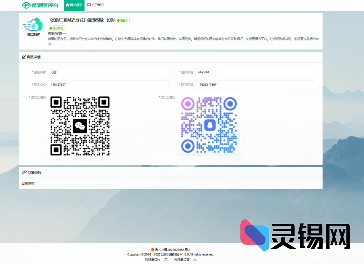Viewport: 364px width, 264px height.
Task: Click the 鲁ICP备2022028556号-1 filing link
Action: (x=172, y=250)
